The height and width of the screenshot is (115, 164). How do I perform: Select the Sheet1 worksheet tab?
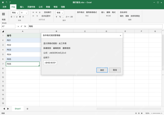click(18, 109)
